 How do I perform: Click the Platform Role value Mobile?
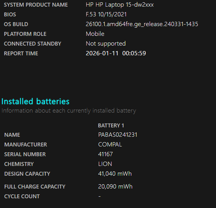95,34
